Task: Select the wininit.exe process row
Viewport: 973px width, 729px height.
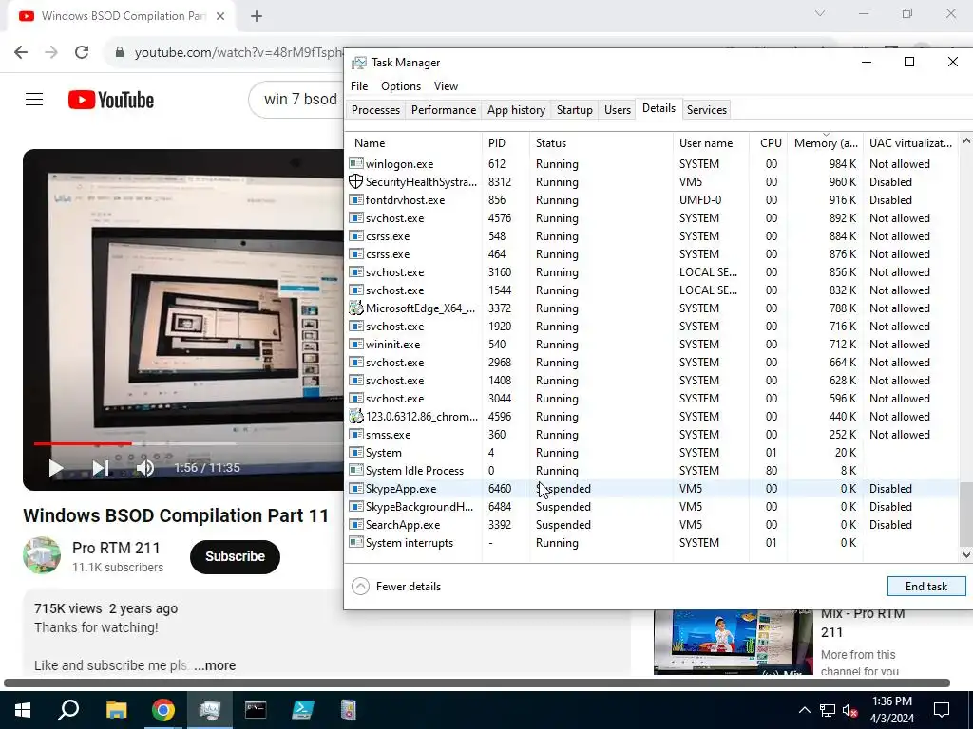Action: click(652, 344)
